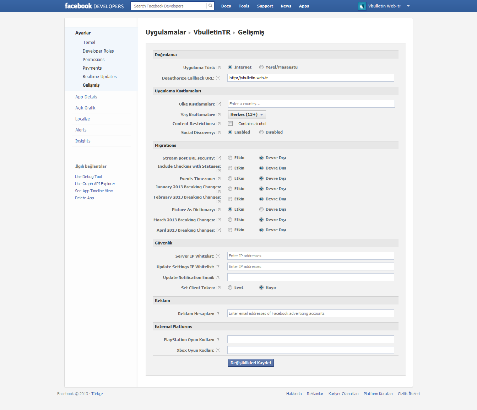Go to Permissions in the settings sidebar
Image resolution: width=477 pixels, height=410 pixels.
pos(94,60)
